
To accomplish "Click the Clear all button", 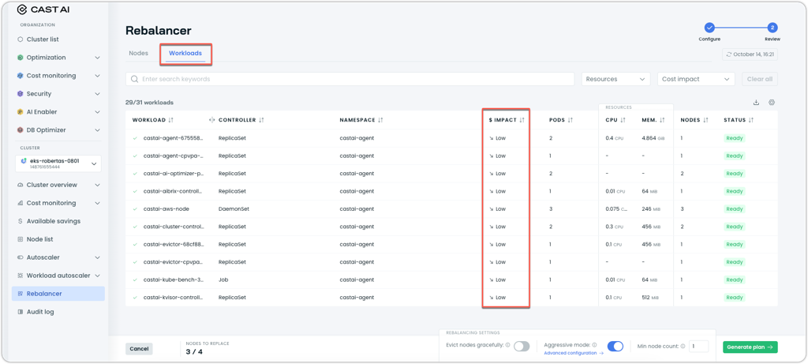I will (760, 79).
